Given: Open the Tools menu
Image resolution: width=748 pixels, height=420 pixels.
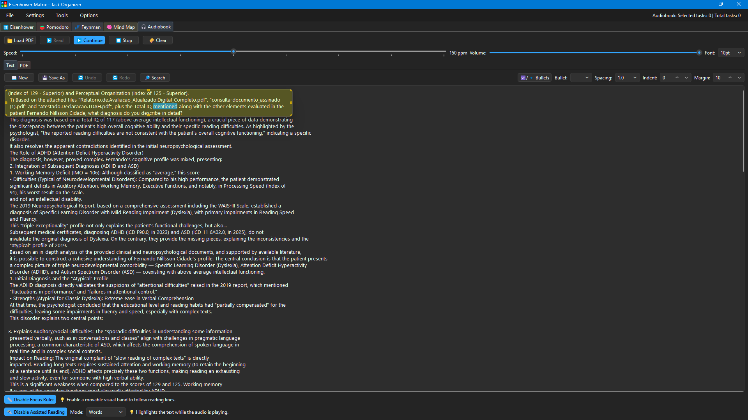Looking at the screenshot, I should 62,16.
